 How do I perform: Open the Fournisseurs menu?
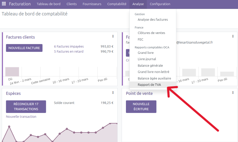pyautogui.click(x=92, y=4)
